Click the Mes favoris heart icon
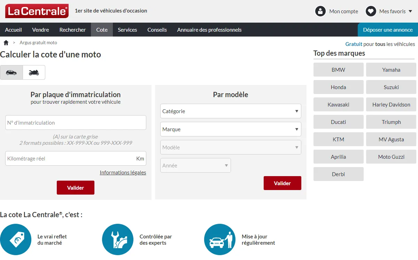Viewport: 418px width, 260px height. (371, 11)
